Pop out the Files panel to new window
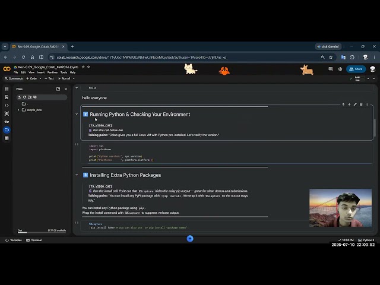This screenshot has width=380, height=285. [58, 89]
